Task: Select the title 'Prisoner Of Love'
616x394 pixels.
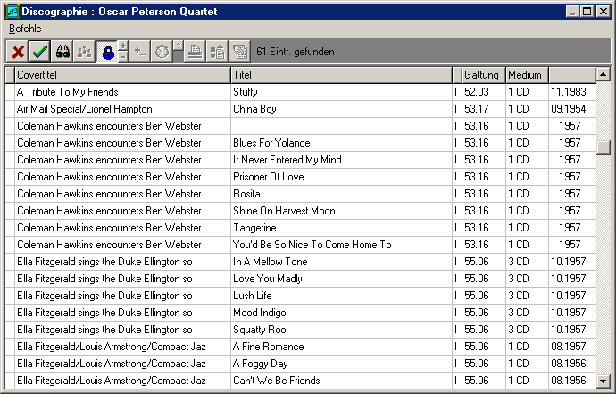Action: point(269,177)
